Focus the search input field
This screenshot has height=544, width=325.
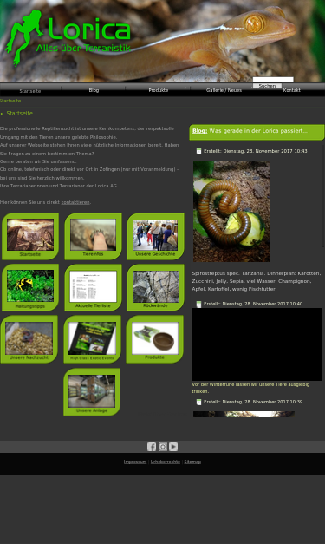273,80
